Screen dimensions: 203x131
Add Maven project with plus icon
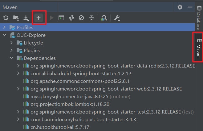pyautogui.click(x=39, y=18)
